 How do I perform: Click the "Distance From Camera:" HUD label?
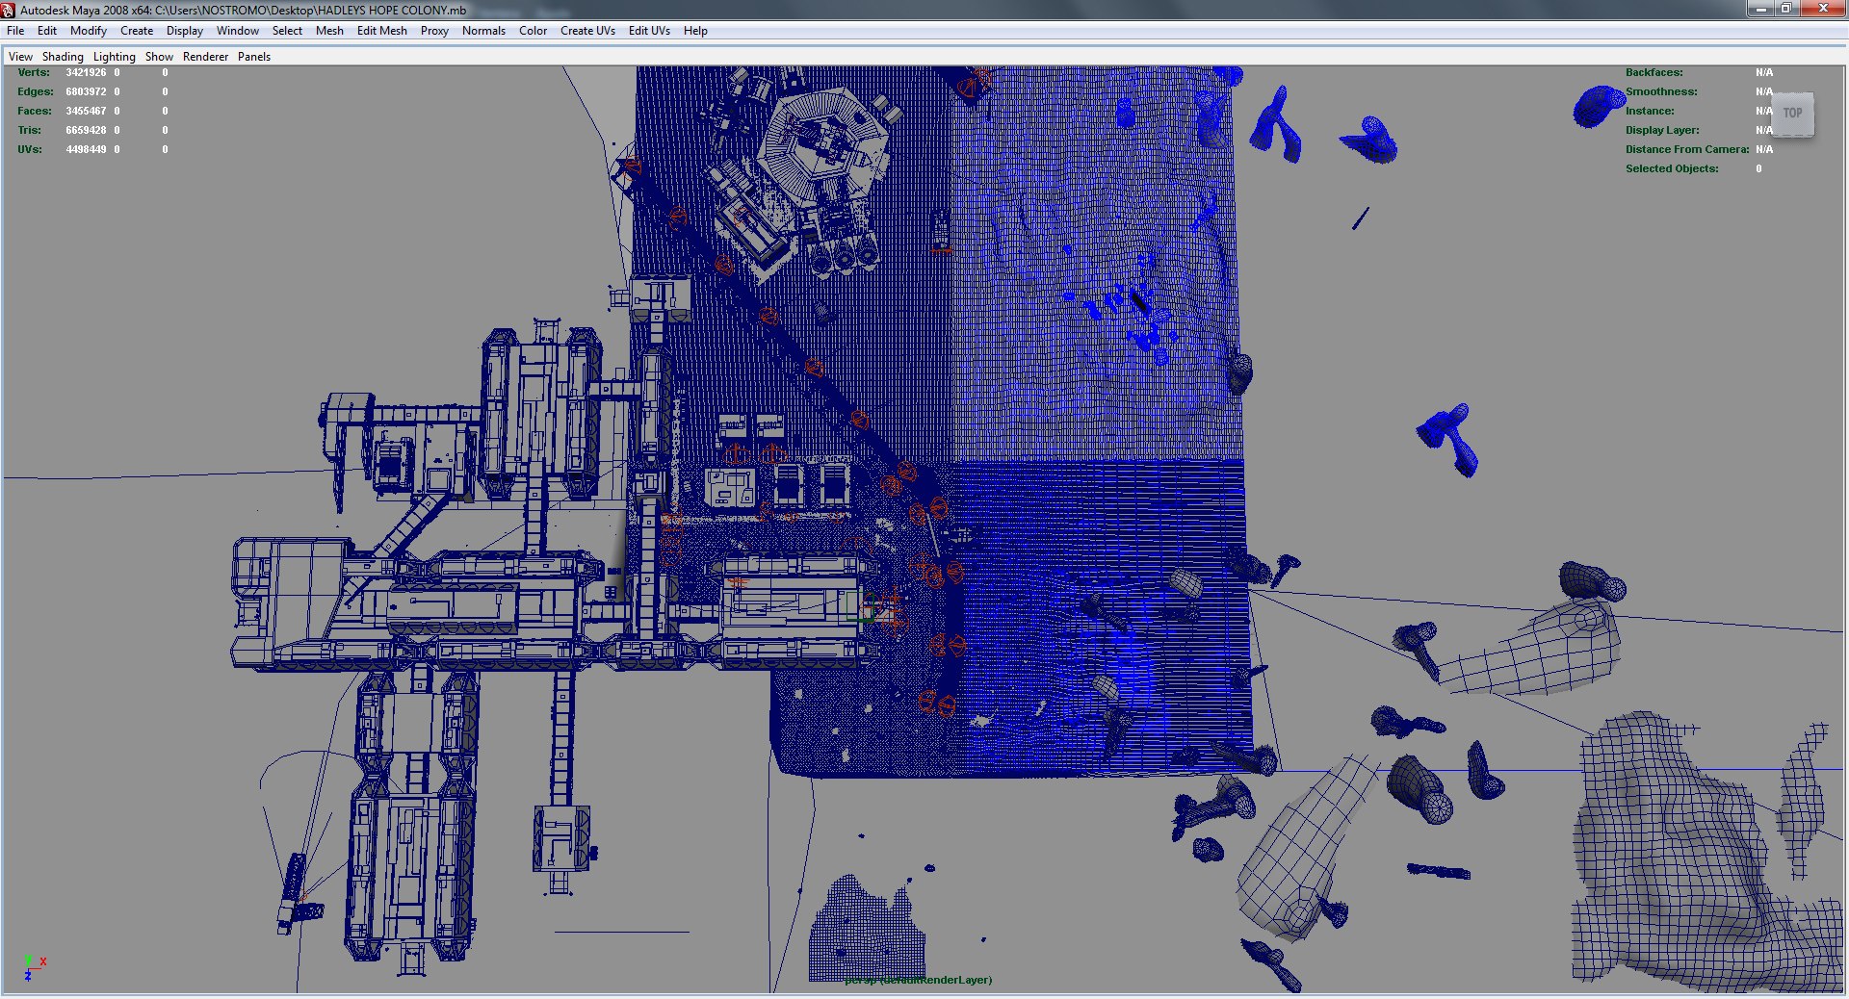[1687, 149]
